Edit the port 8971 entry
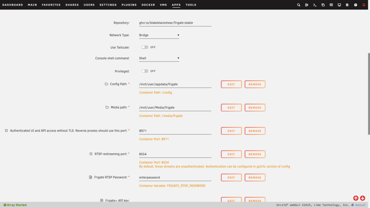The height and width of the screenshot is (208, 370). pos(231,131)
